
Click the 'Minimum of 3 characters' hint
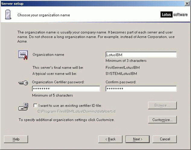(126, 61)
